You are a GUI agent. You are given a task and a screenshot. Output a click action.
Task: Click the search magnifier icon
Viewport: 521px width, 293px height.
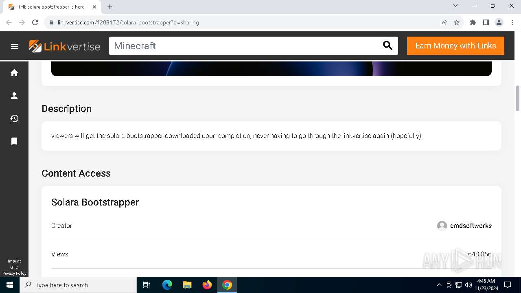click(387, 46)
